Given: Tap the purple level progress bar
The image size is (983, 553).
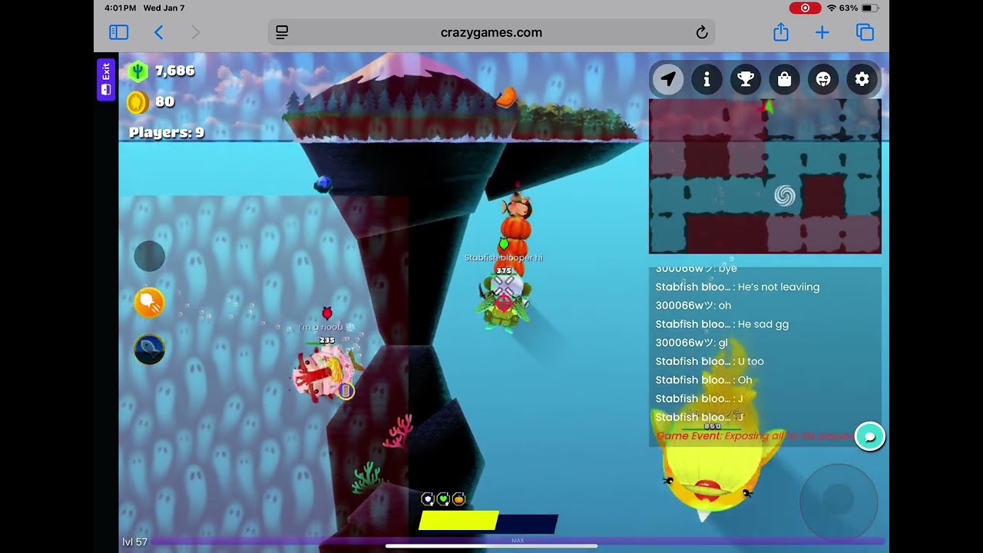Looking at the screenshot, I should pyautogui.click(x=518, y=541).
